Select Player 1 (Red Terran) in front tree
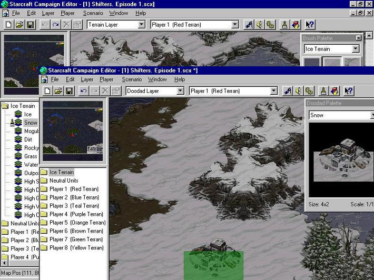The width and height of the screenshot is (374, 280). pyautogui.click(x=74, y=189)
